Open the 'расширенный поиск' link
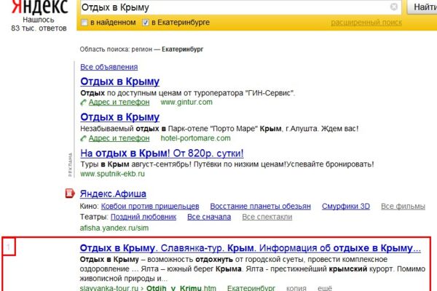This screenshot has width=437, height=291. [x=366, y=23]
